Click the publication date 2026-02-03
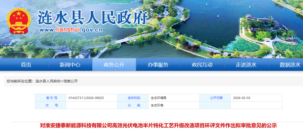303x132 pixels. click(x=242, y=98)
